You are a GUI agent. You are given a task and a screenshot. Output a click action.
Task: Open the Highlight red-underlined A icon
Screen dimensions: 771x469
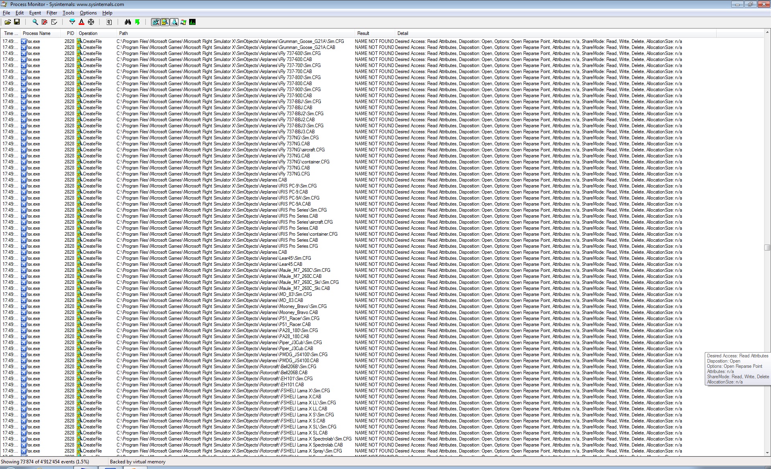coord(82,22)
